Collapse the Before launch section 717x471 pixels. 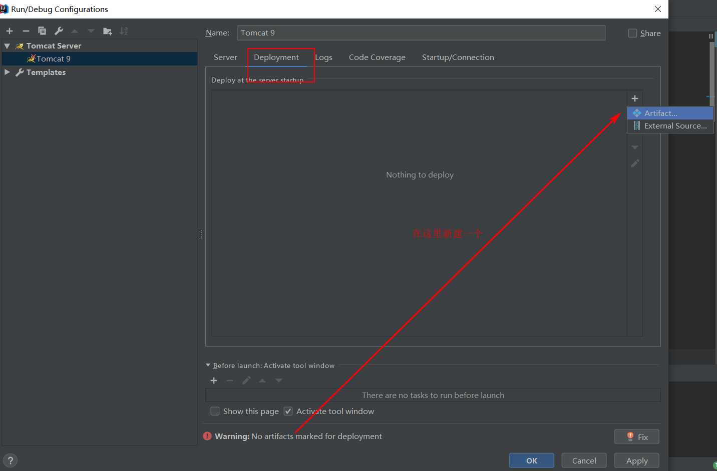tap(208, 365)
